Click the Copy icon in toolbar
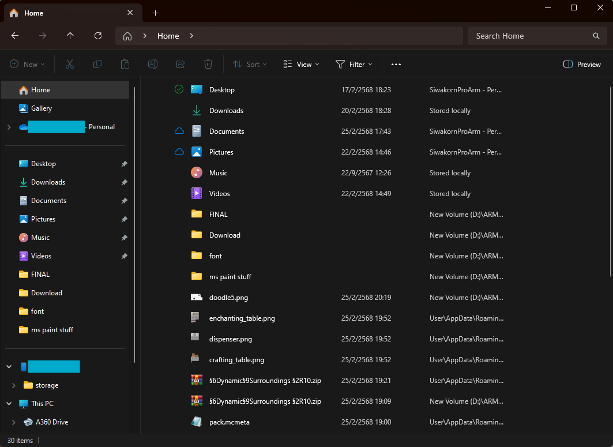Viewport: 613px width, 447px height. 97,65
